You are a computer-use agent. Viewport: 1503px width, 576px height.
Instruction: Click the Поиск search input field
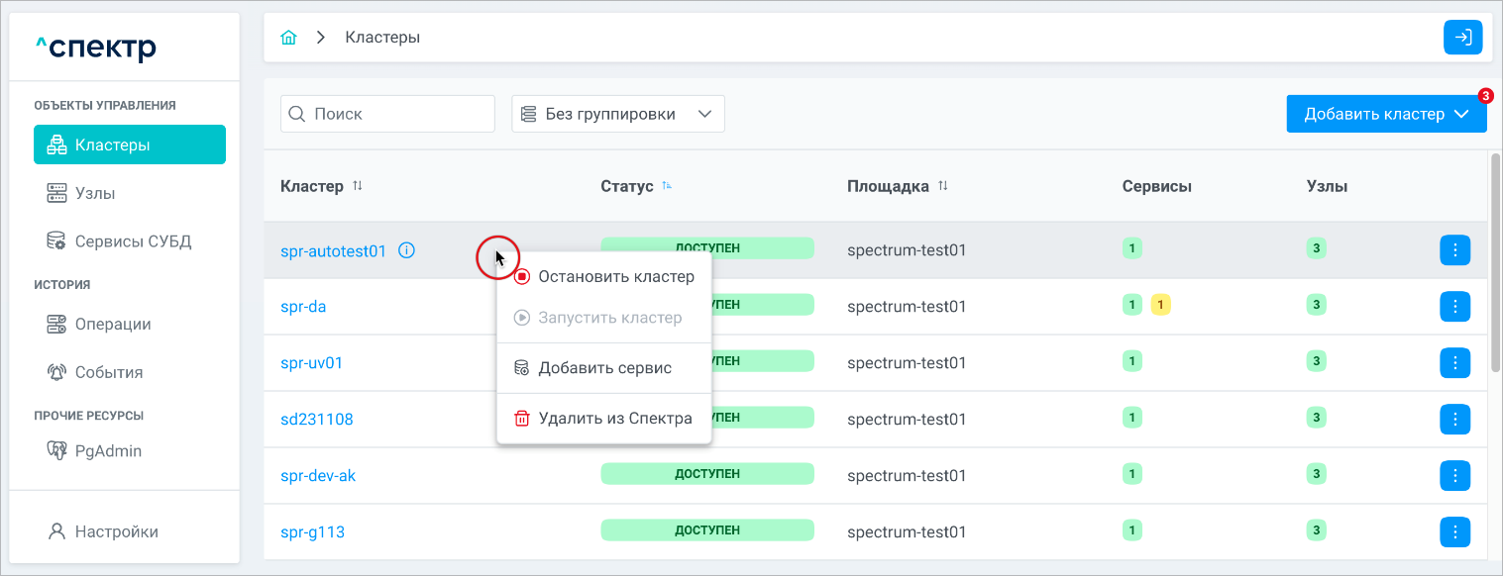(x=396, y=114)
